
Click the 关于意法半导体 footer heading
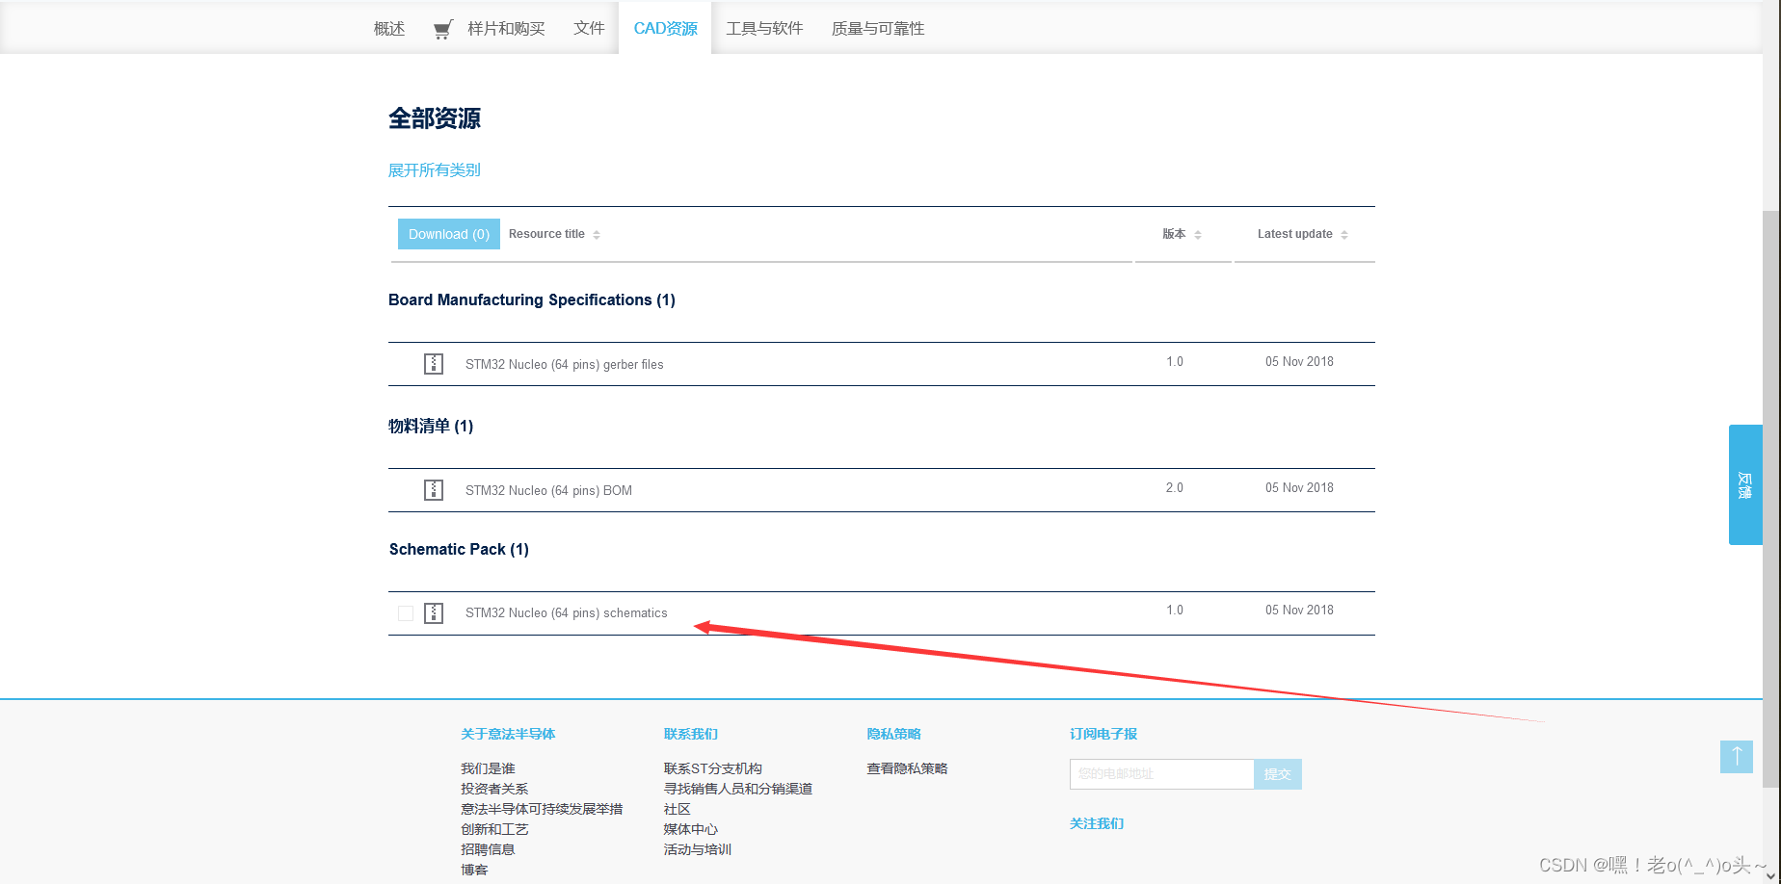coord(508,734)
